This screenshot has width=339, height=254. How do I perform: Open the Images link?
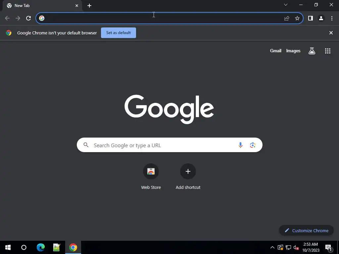click(x=293, y=51)
